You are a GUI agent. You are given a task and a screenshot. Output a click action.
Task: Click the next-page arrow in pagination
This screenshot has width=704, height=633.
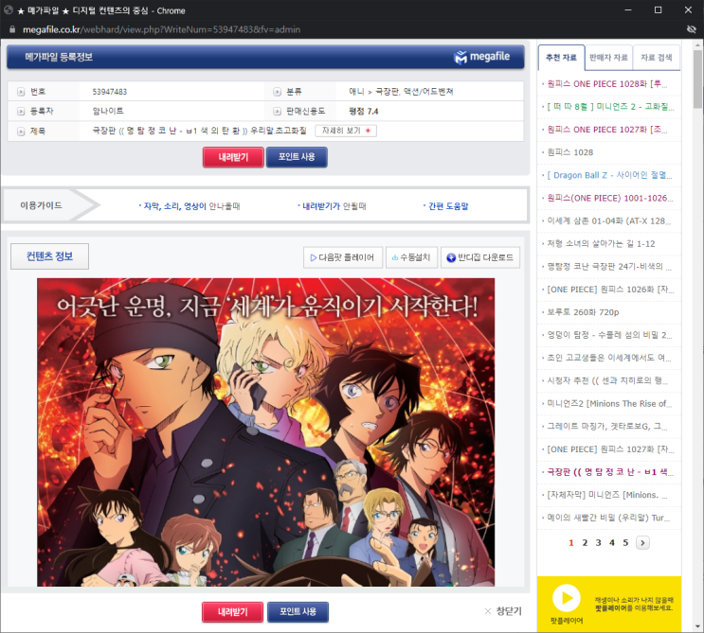[642, 543]
